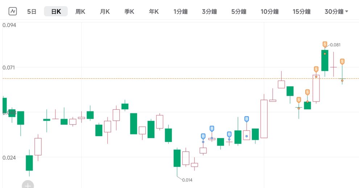The height and width of the screenshot is (188, 359).
Task: Select the 5分鐘 interval tab
Action: [238, 12]
